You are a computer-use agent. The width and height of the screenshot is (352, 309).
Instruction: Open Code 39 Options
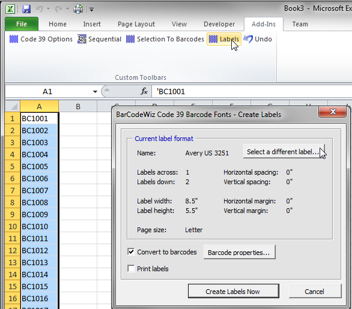41,39
